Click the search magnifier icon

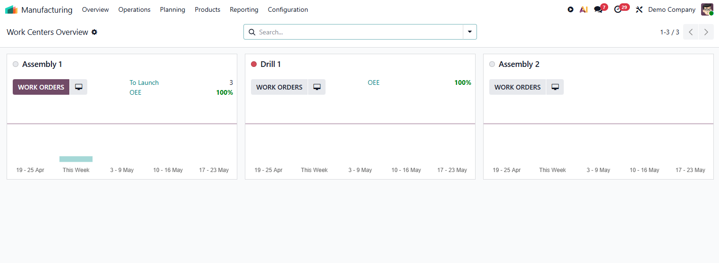click(x=251, y=32)
